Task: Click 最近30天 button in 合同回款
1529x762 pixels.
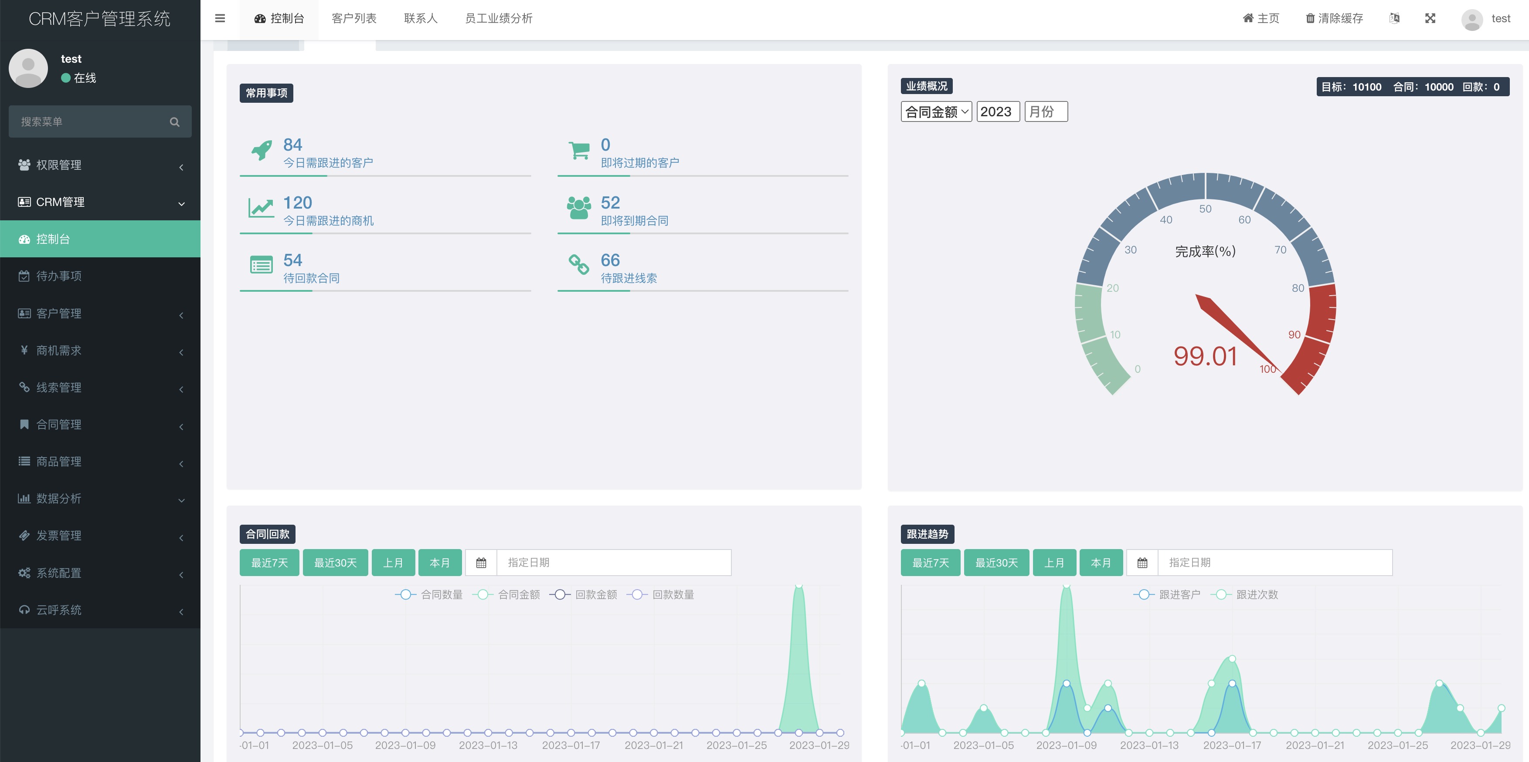Action: 335,563
